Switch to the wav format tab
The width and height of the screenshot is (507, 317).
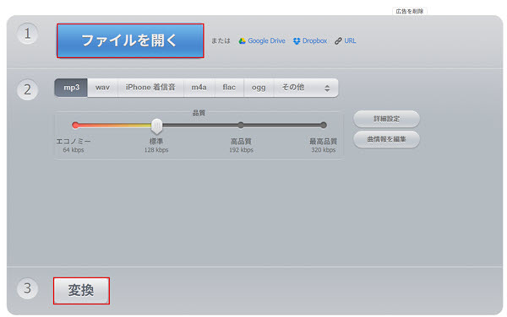(x=102, y=88)
